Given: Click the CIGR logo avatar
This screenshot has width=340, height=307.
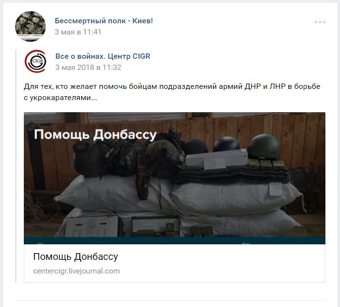Looking at the screenshot, I should (x=36, y=62).
